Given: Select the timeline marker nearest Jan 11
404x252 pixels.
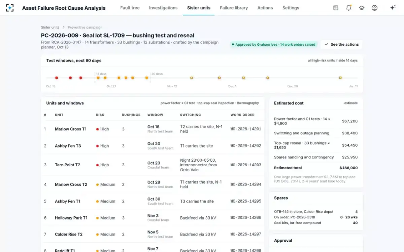Looking at the screenshot, I should 340,78.
